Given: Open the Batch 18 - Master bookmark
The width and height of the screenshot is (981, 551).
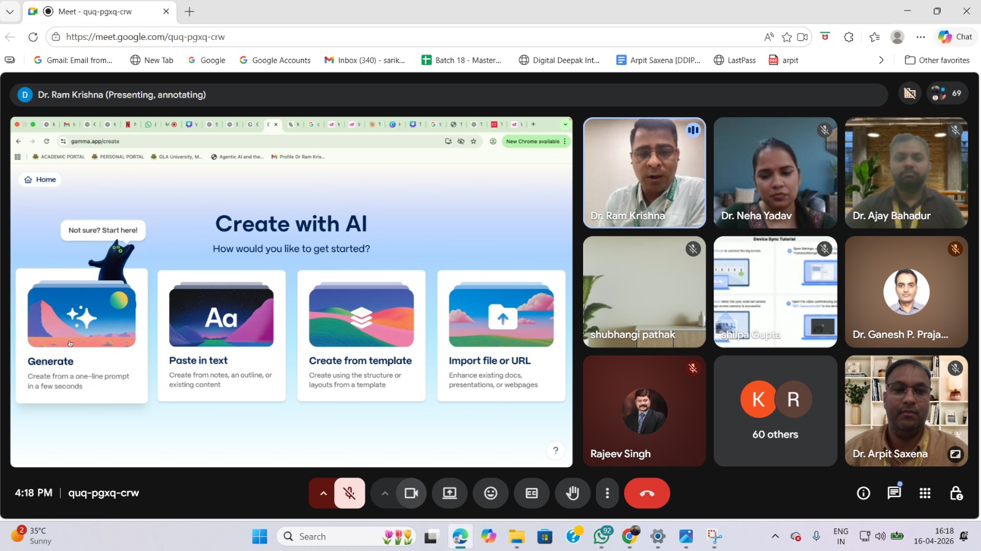Looking at the screenshot, I should pyautogui.click(x=461, y=60).
